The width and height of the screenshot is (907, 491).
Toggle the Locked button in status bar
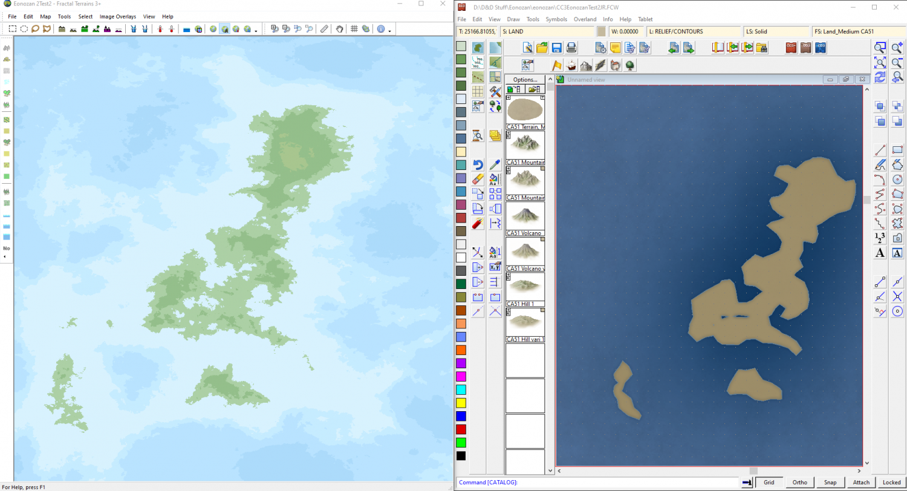pyautogui.click(x=891, y=483)
